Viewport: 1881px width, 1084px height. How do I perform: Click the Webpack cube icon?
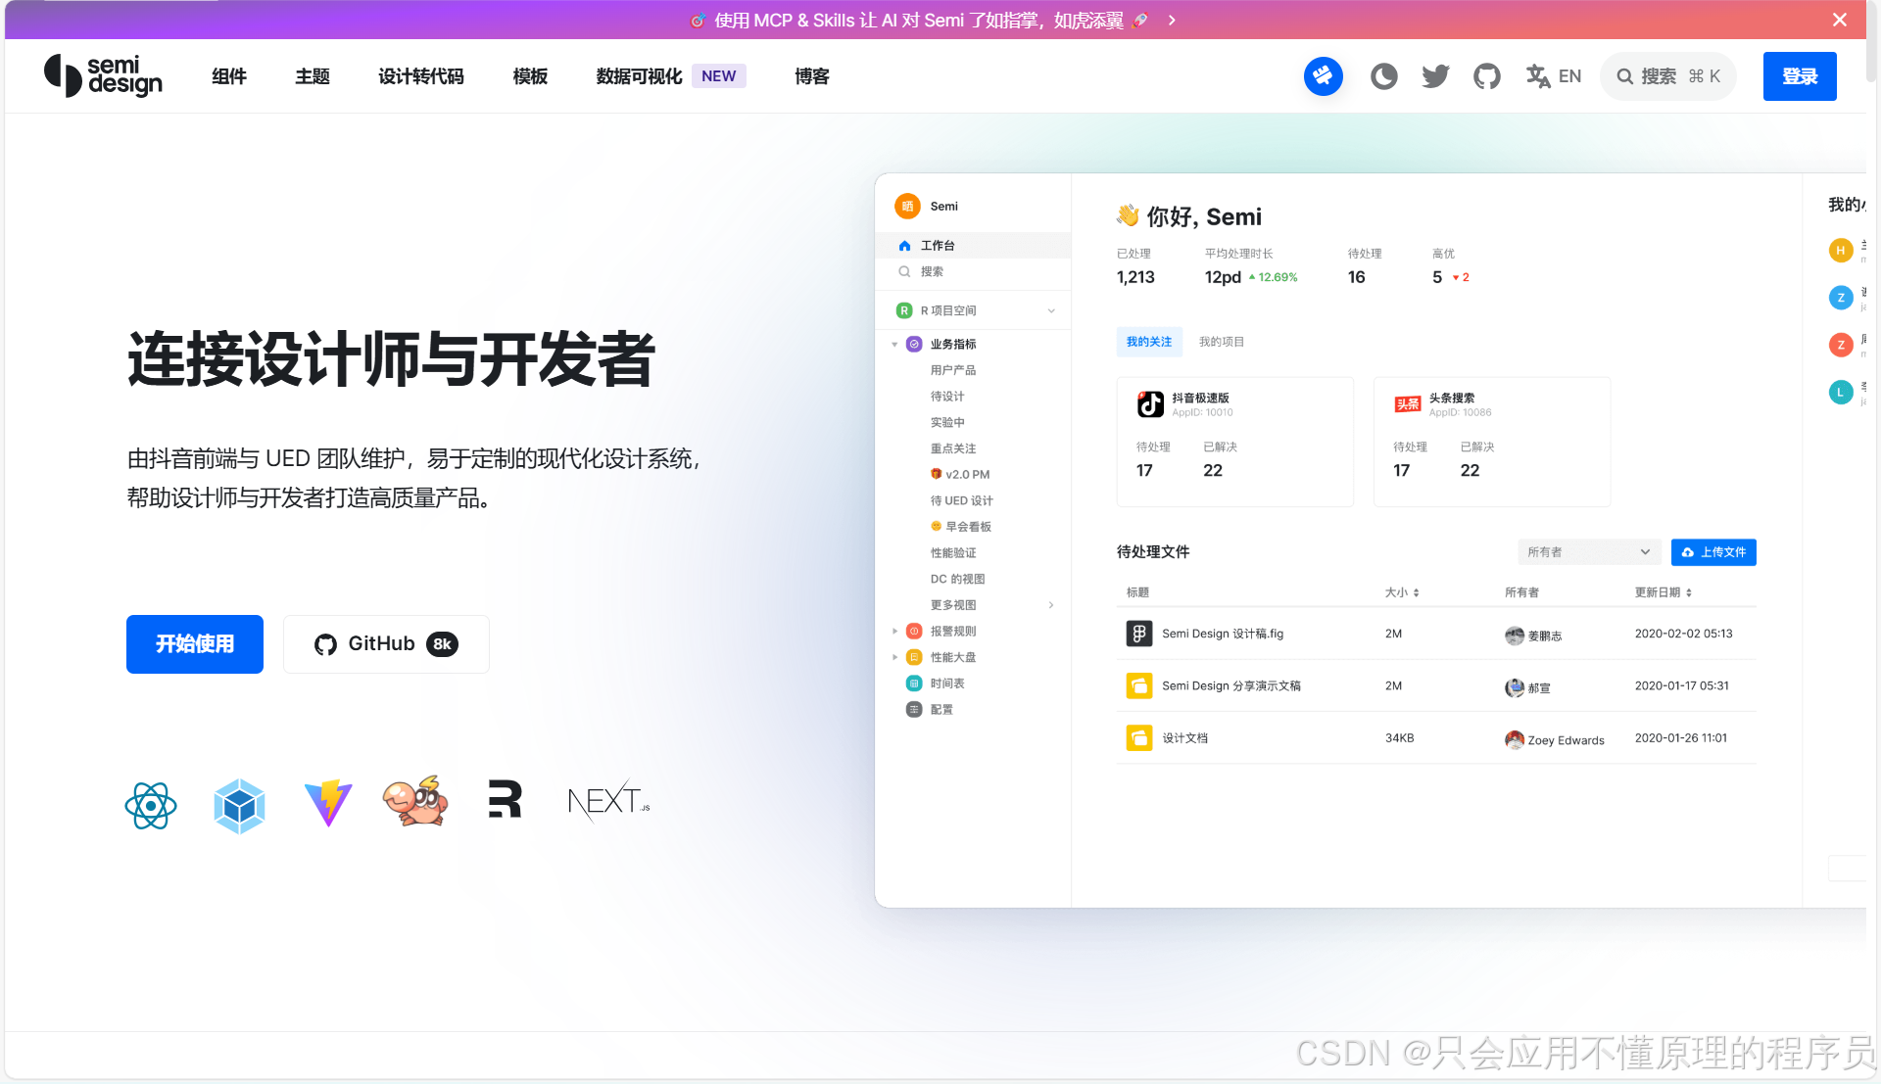(x=239, y=806)
